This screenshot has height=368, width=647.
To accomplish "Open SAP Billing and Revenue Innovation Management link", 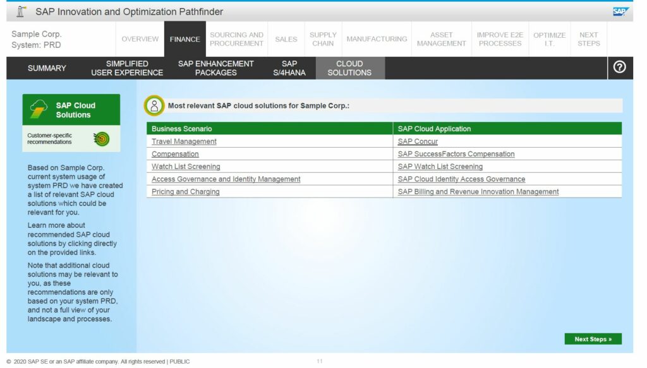I will click(x=478, y=192).
